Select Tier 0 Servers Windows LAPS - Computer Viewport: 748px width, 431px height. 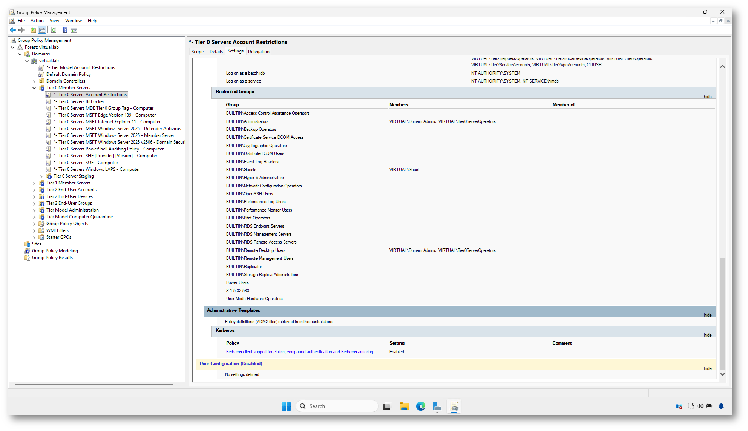point(97,170)
